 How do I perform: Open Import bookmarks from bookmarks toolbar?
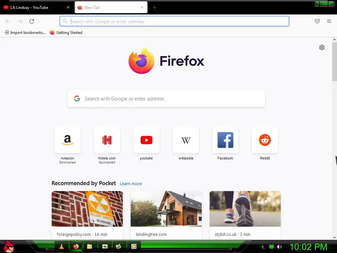(25, 33)
